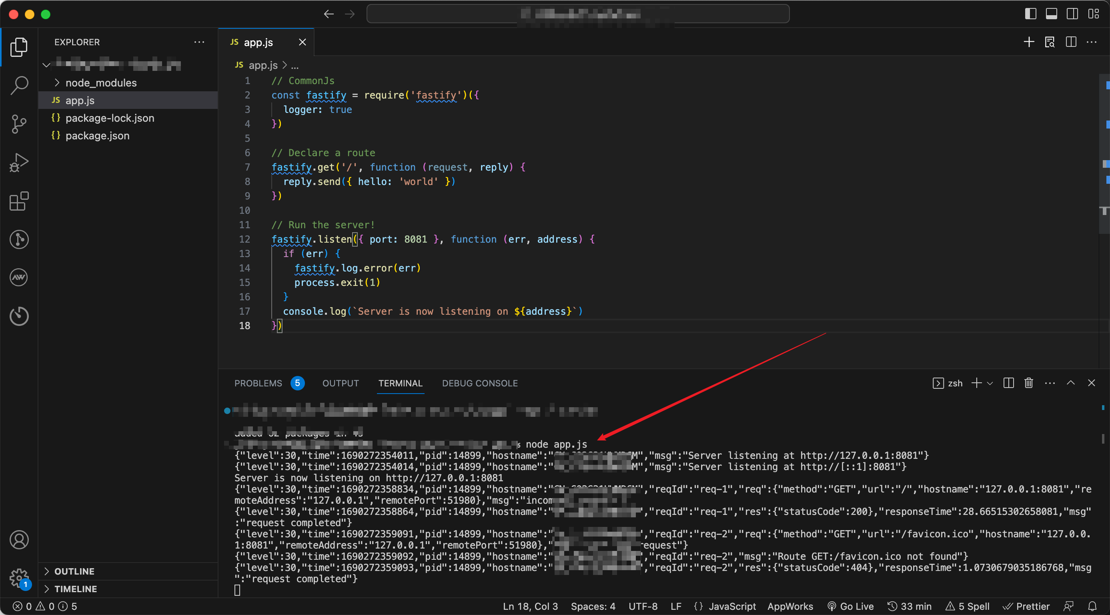
Task: Open the Search view in activity bar
Action: click(x=19, y=85)
